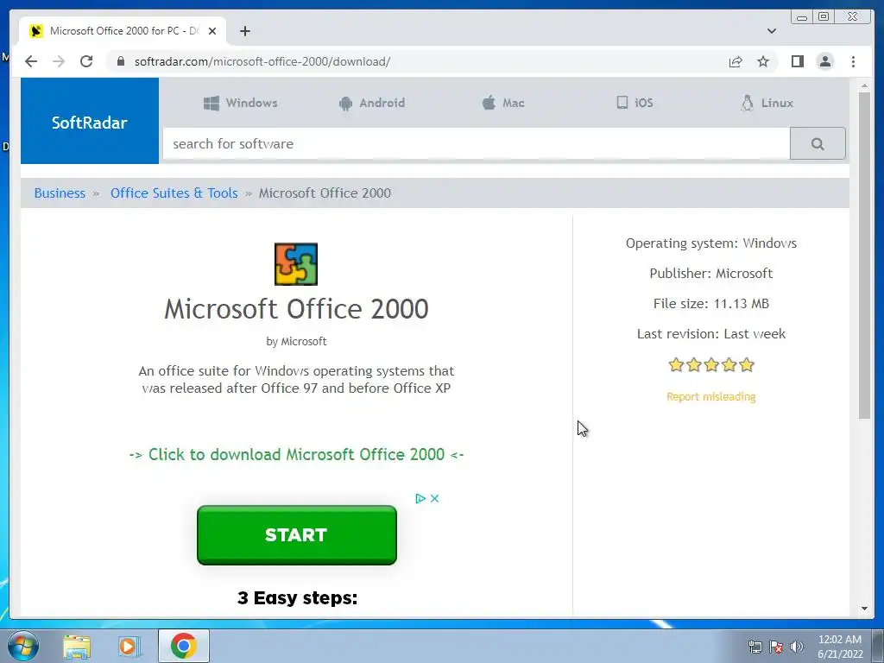884x663 pixels.
Task: Open the Action Center flag icon
Action: (x=776, y=647)
